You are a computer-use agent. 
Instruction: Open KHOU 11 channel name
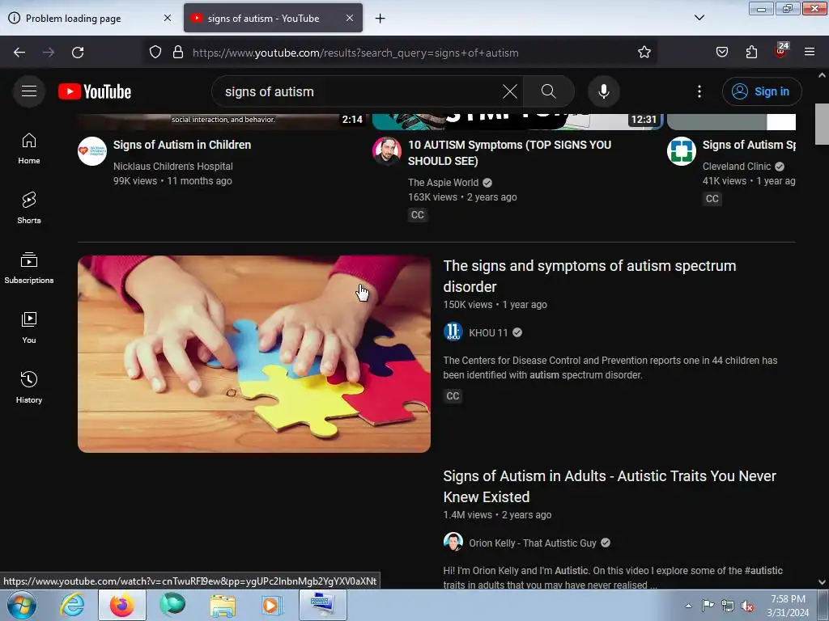pyautogui.click(x=488, y=332)
